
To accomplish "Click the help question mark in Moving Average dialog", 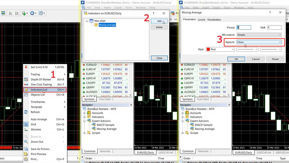I will click(270, 12).
